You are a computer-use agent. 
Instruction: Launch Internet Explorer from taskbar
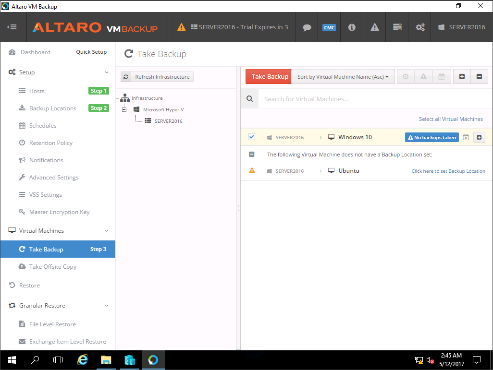click(x=82, y=360)
